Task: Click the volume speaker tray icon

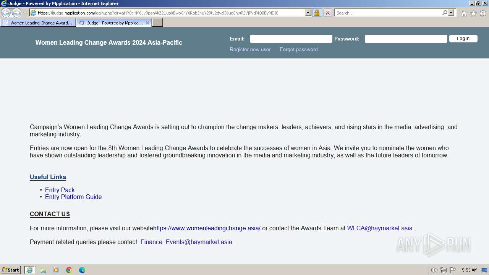Action: tap(434, 270)
